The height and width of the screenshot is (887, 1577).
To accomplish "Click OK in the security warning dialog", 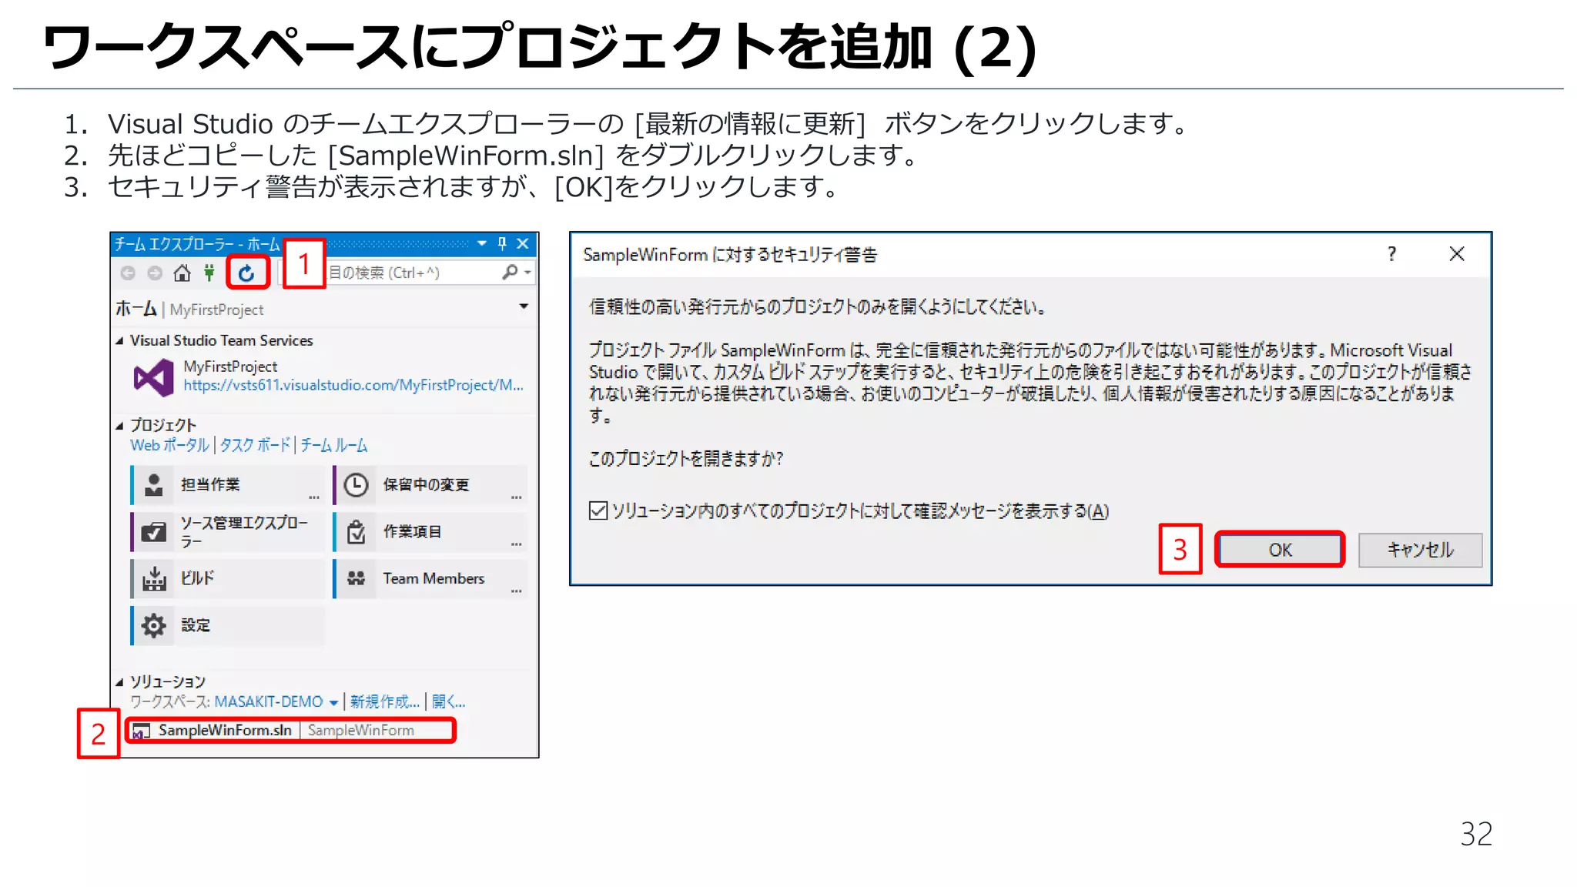I will click(x=1280, y=550).
